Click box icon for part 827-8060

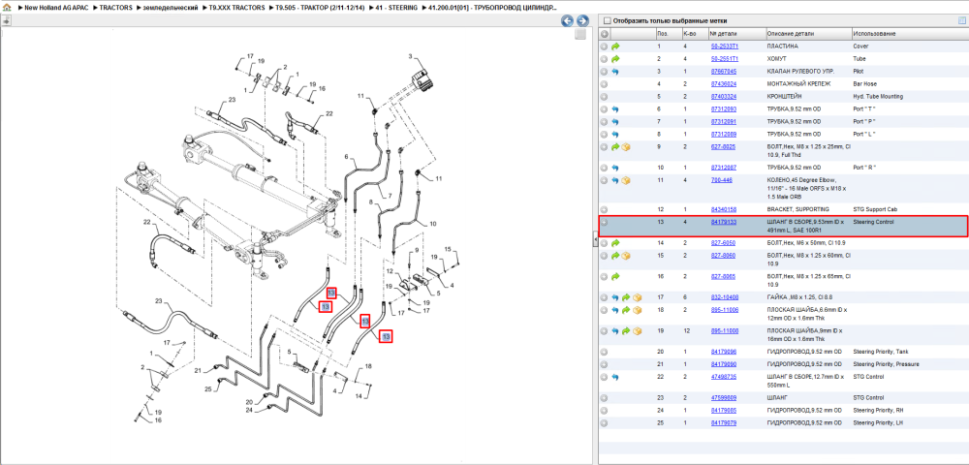626,256
